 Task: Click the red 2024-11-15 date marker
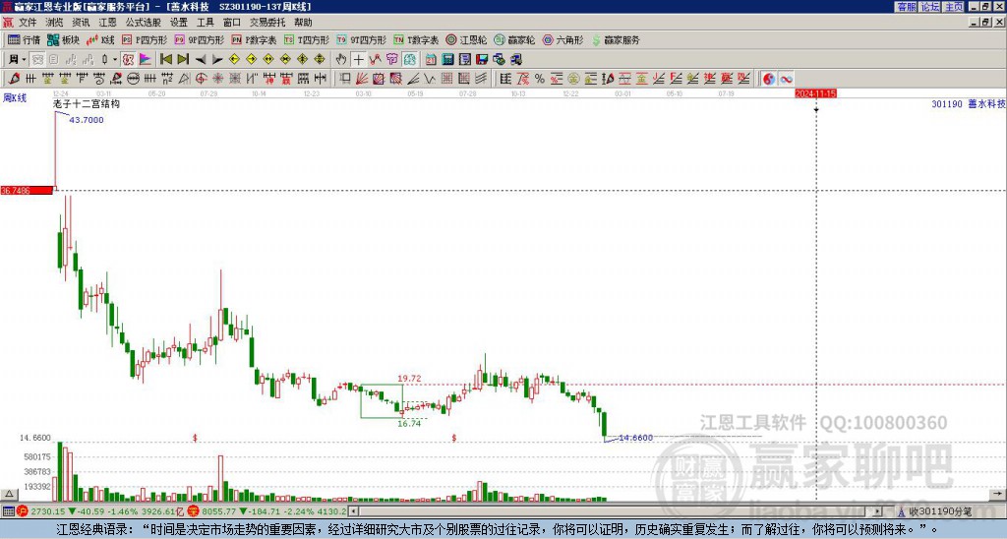coord(815,93)
